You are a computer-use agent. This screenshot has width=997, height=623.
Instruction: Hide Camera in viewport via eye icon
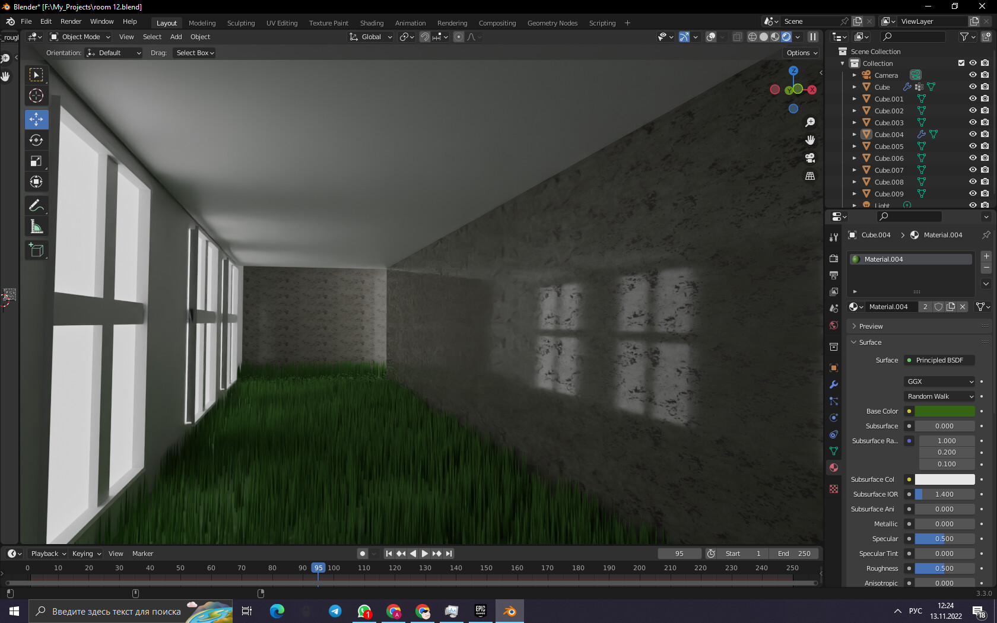tap(973, 75)
